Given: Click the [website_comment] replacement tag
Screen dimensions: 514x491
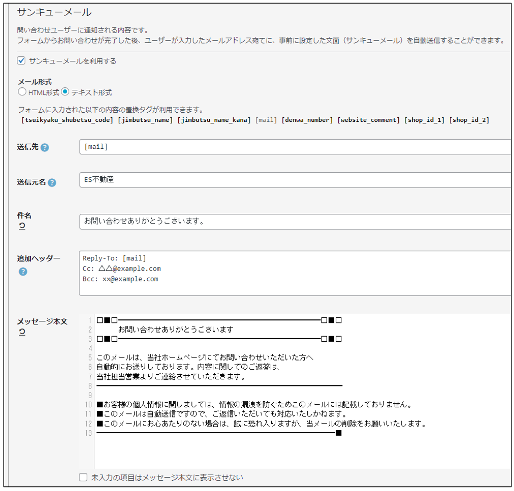Looking at the screenshot, I should pyautogui.click(x=369, y=120).
